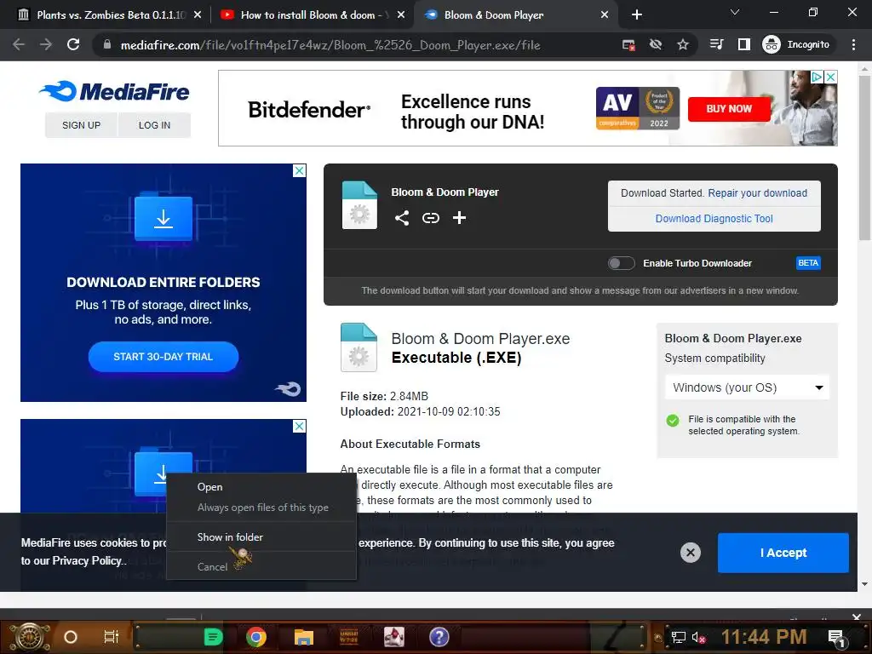The width and height of the screenshot is (872, 654).
Task: Open a new browser tab
Action: [637, 15]
